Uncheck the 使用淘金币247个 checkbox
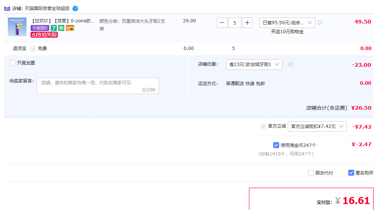The image size is (374, 210). click(x=276, y=145)
